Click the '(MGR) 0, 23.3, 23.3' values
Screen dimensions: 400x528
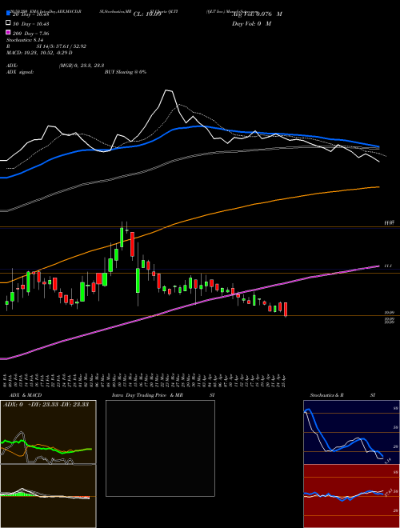(82, 66)
